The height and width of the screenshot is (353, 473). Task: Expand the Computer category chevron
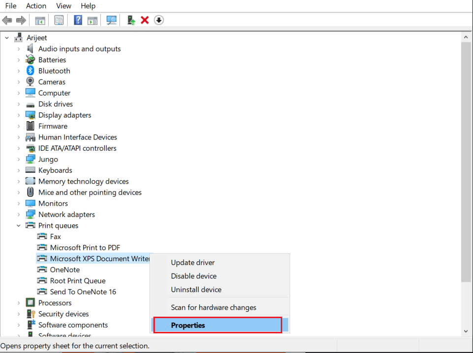pos(19,93)
